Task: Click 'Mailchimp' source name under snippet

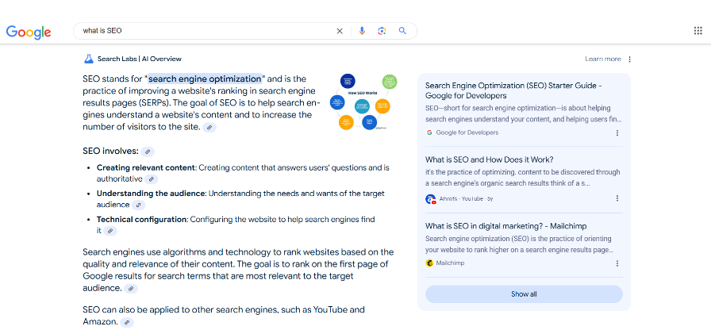Action: (450, 263)
